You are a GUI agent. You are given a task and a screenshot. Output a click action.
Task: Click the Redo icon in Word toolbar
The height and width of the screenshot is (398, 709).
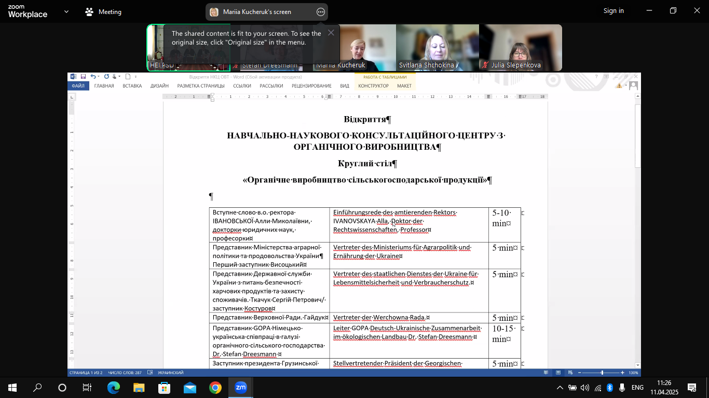click(x=106, y=77)
